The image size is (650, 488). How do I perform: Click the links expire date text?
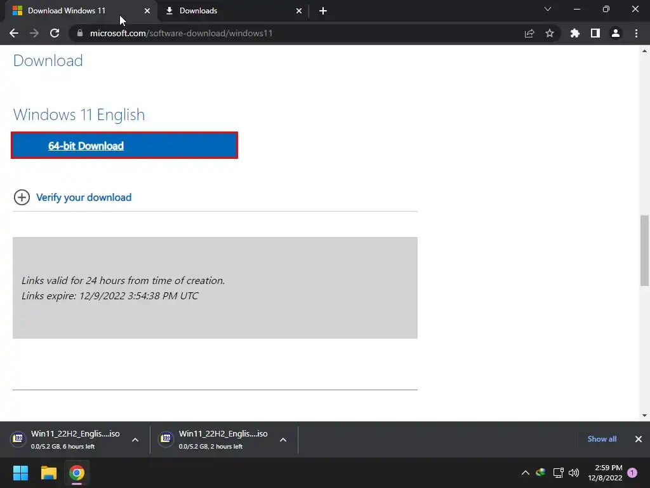click(x=110, y=296)
